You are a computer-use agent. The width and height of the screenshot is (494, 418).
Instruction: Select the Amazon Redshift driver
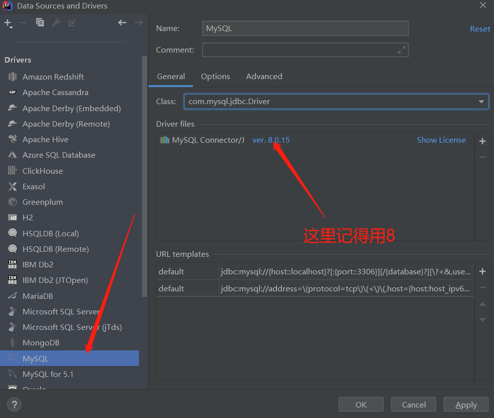[x=69, y=77]
